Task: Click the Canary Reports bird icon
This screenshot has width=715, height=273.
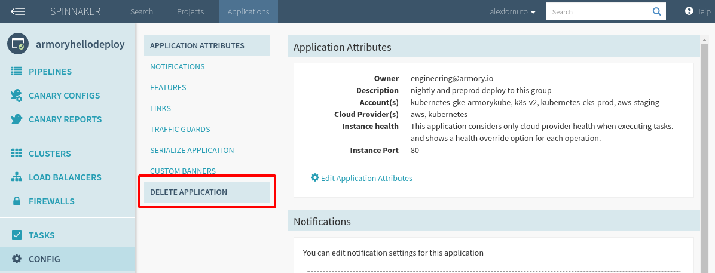Action: 17,119
